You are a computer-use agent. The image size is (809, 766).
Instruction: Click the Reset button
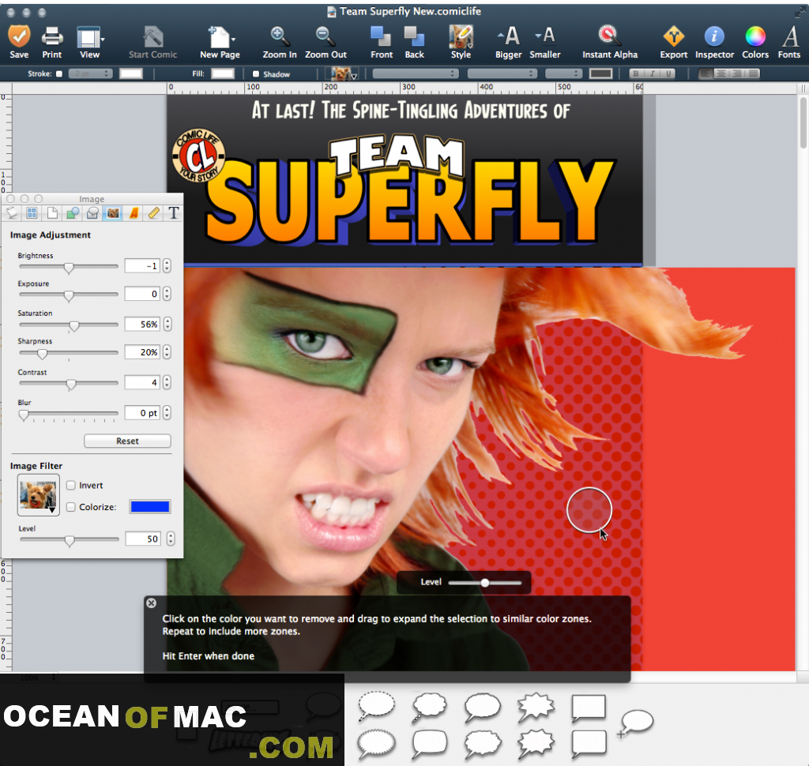pyautogui.click(x=127, y=441)
